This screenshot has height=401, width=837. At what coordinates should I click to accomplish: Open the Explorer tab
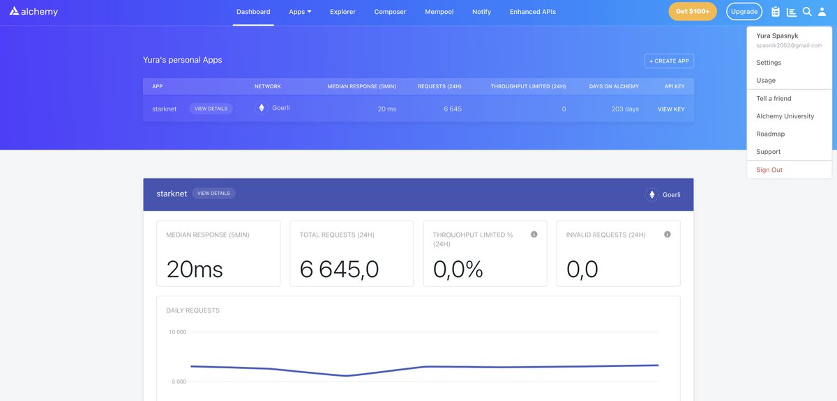coord(342,12)
